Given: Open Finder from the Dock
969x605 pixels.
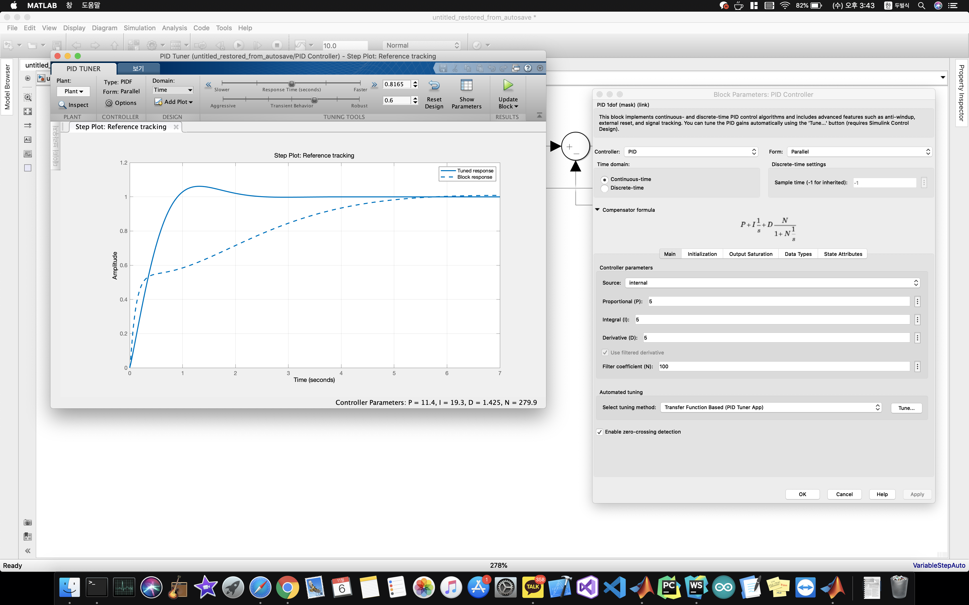Looking at the screenshot, I should coord(70,587).
